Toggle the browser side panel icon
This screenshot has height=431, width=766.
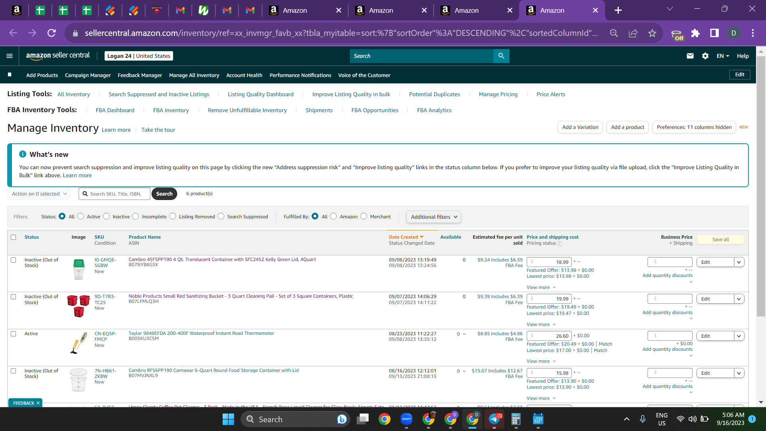(715, 33)
